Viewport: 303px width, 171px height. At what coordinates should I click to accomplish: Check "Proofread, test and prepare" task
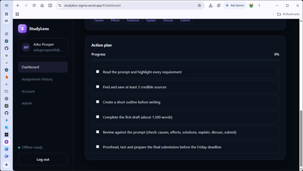(x=98, y=147)
